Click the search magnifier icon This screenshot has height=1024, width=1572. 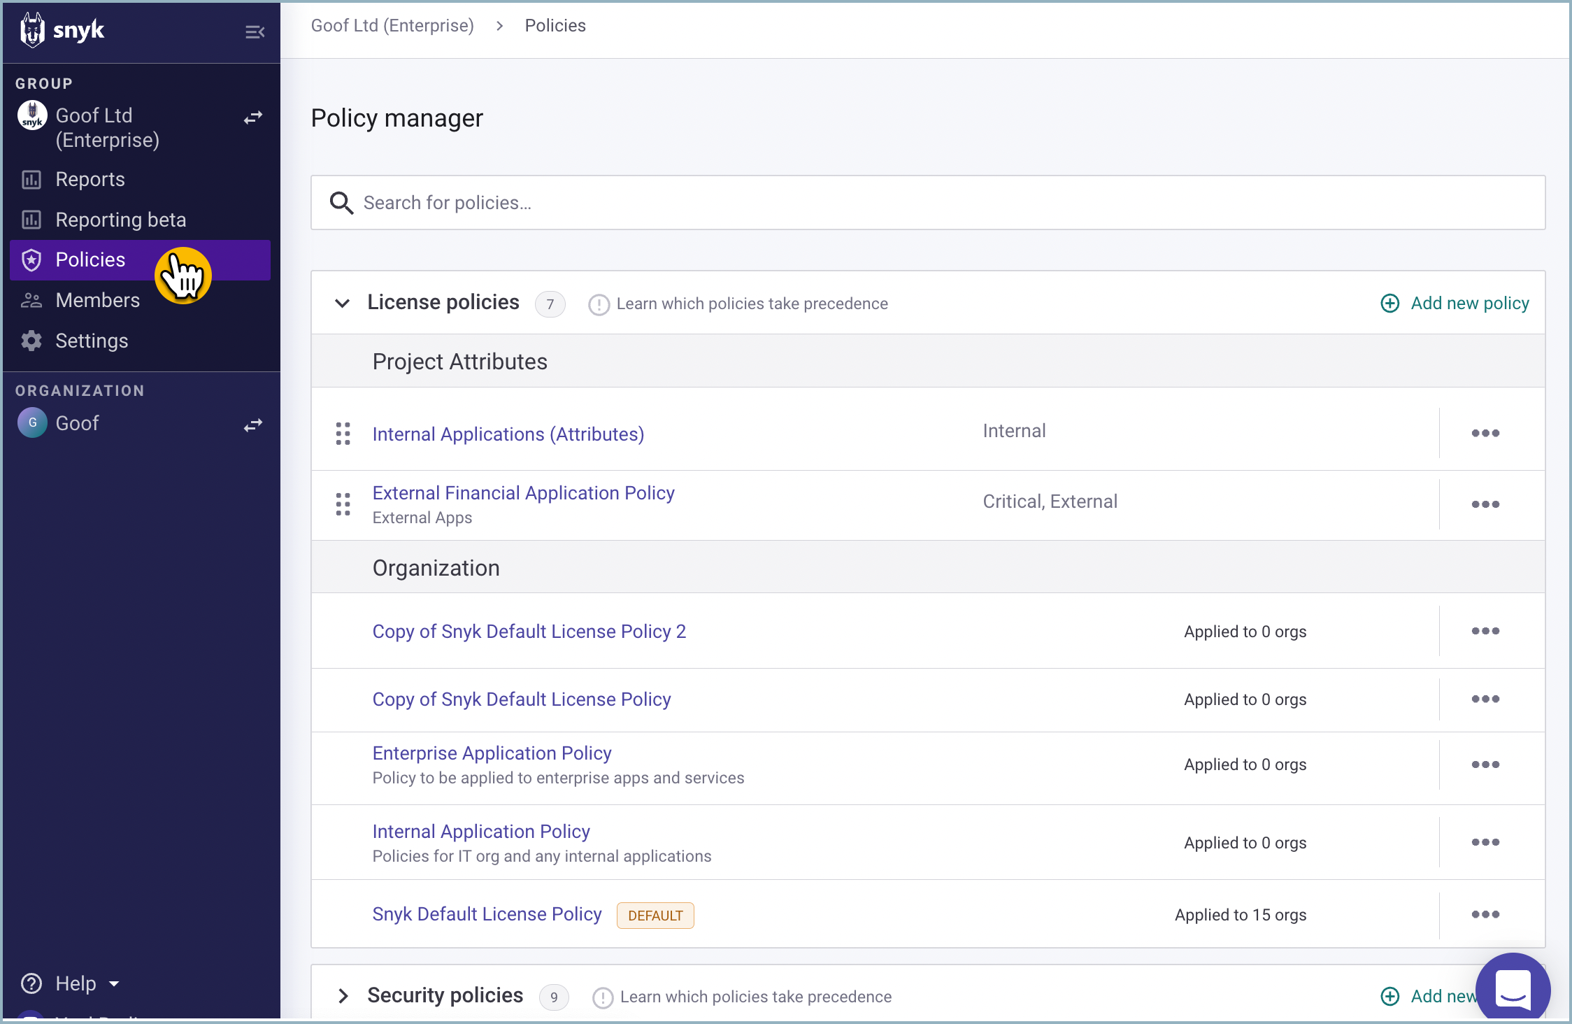click(x=341, y=203)
